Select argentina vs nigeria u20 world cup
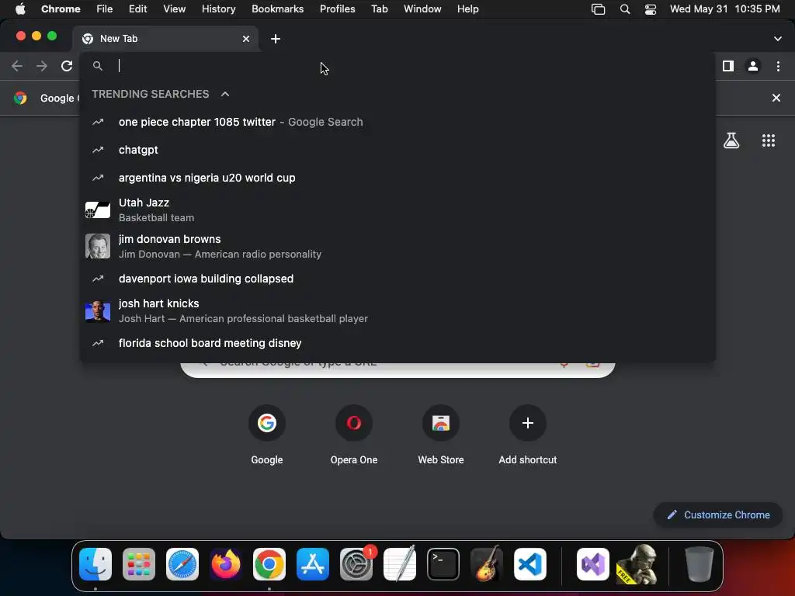This screenshot has height=596, width=795. point(397,178)
